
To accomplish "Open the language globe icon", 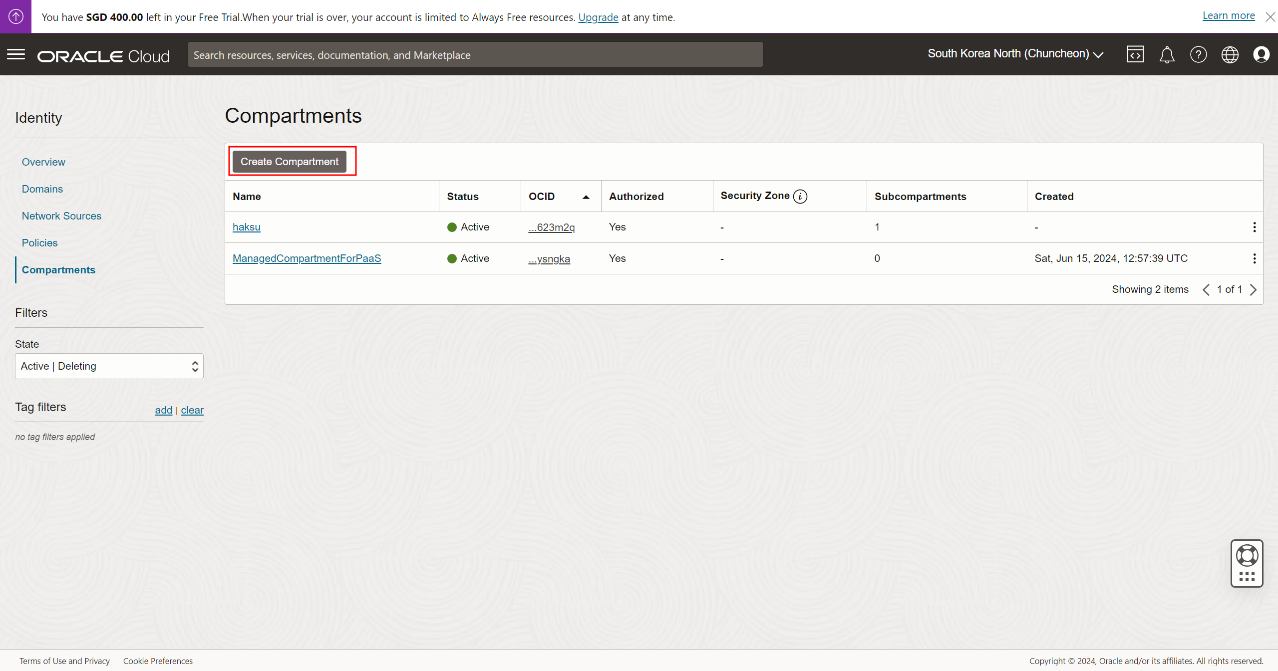I will [x=1230, y=54].
